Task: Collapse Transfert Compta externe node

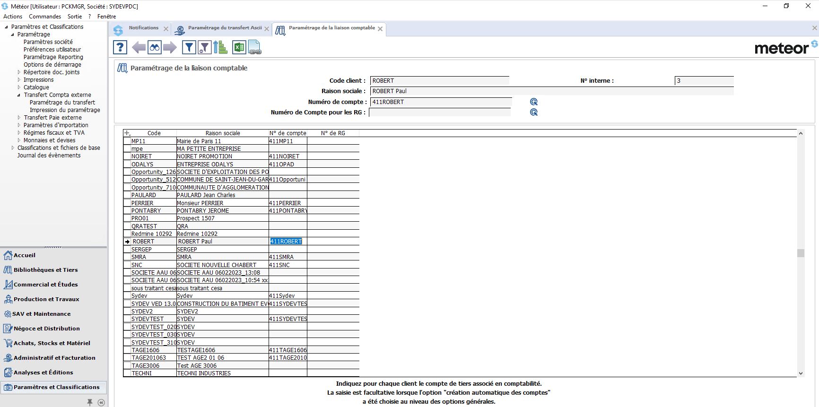Action: coord(19,95)
